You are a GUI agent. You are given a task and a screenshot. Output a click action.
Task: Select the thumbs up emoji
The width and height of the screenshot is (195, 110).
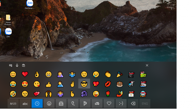[x=49, y=84]
